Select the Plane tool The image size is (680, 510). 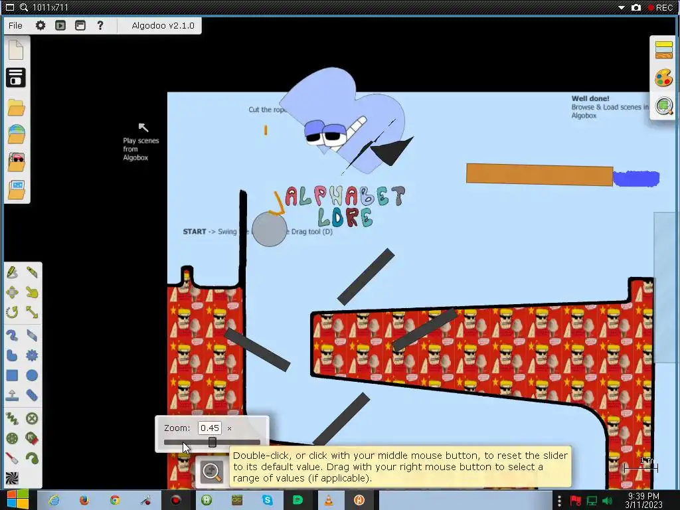tap(12, 395)
